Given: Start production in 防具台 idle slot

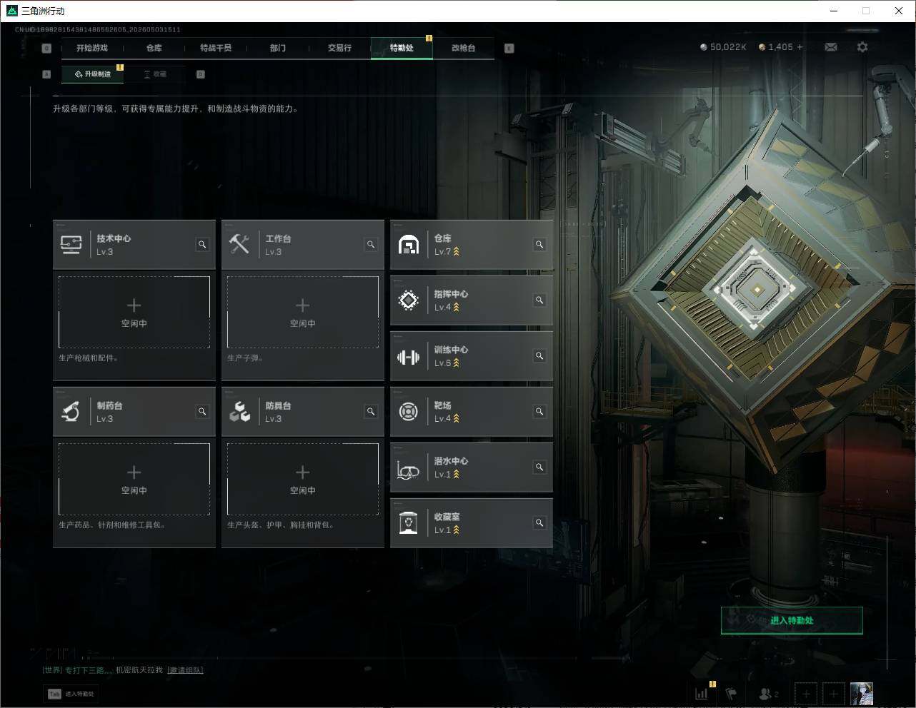Looking at the screenshot, I should (303, 479).
